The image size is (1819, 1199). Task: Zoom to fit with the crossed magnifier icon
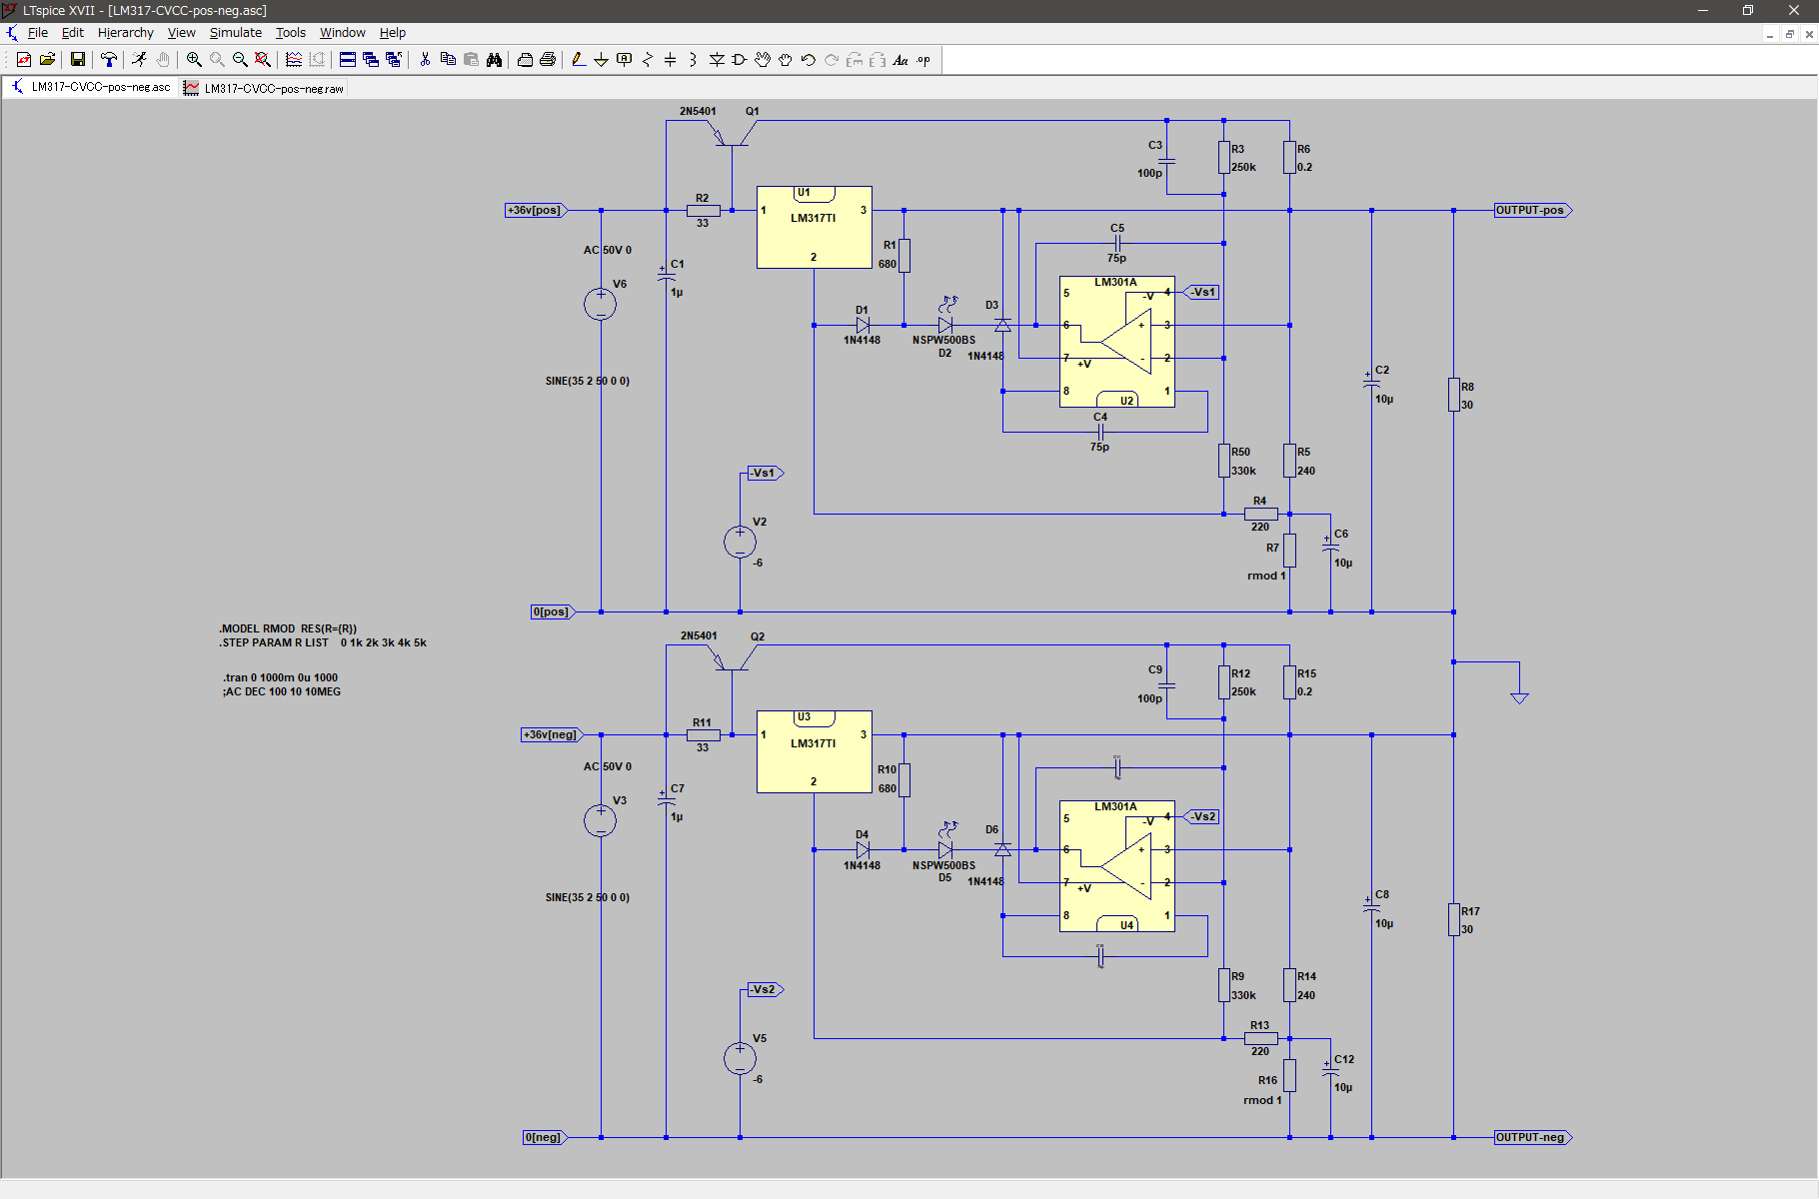[x=263, y=60]
